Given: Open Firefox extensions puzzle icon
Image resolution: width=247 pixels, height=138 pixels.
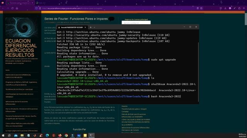Looking at the screenshot, I should tap(239, 8).
